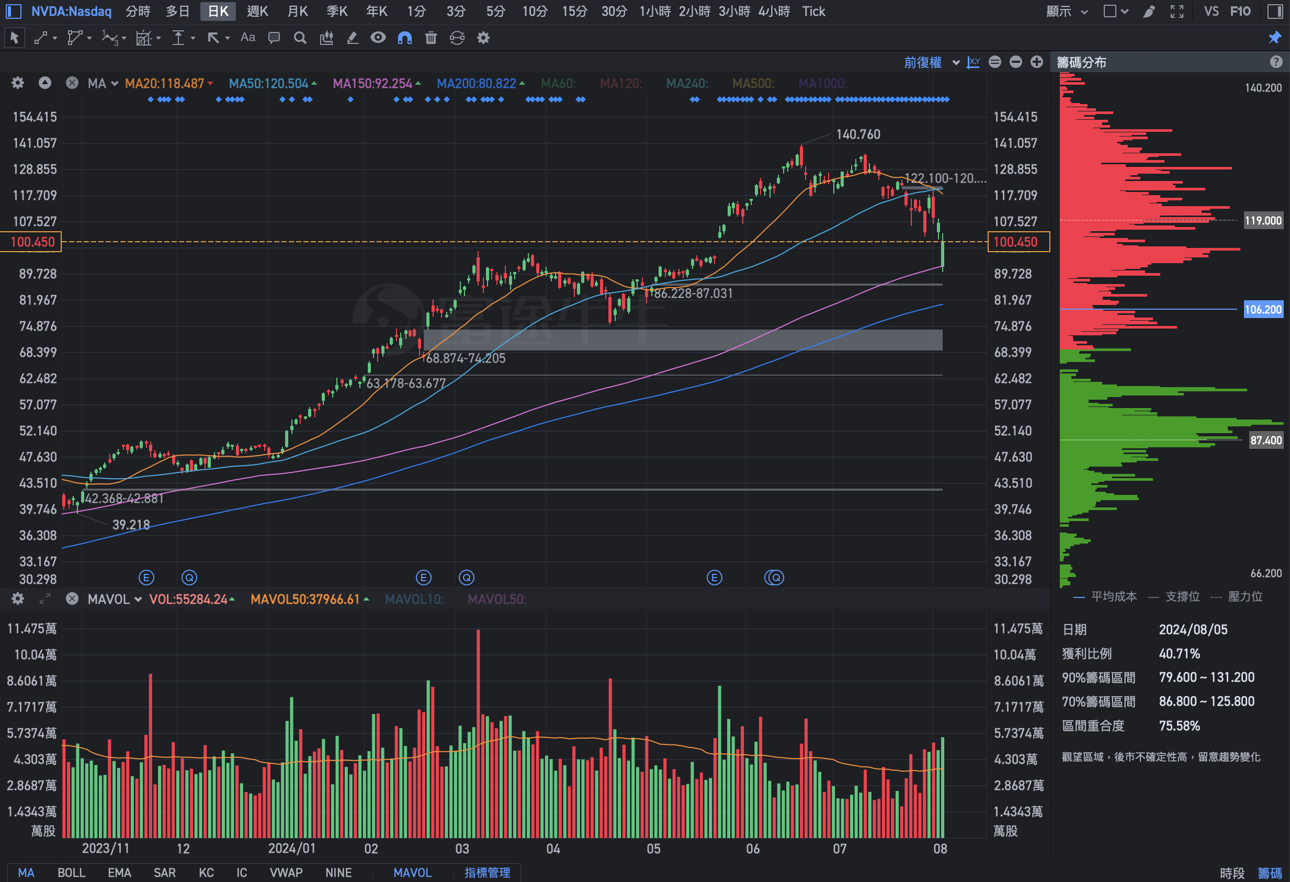Viewport: 1290px width, 882px height.
Task: Switch to the 週K weekly chart tab
Action: 257,11
